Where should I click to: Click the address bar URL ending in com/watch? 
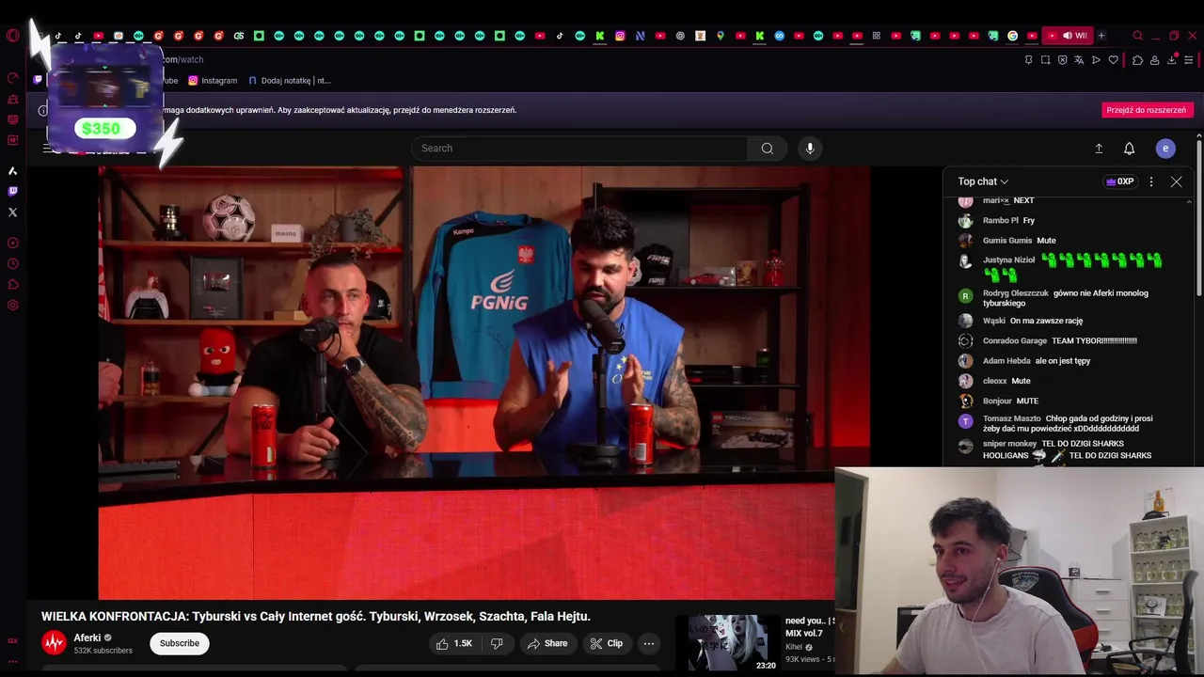click(x=182, y=59)
